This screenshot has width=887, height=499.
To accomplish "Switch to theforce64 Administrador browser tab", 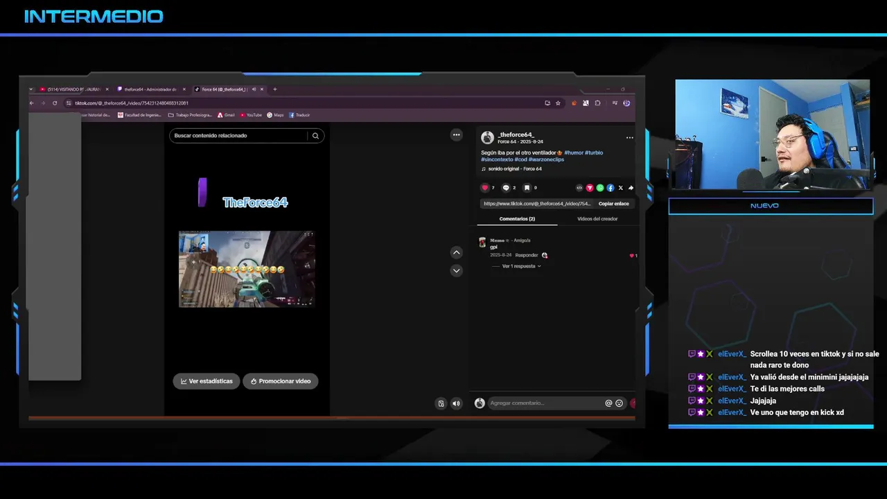I will 150,89.
